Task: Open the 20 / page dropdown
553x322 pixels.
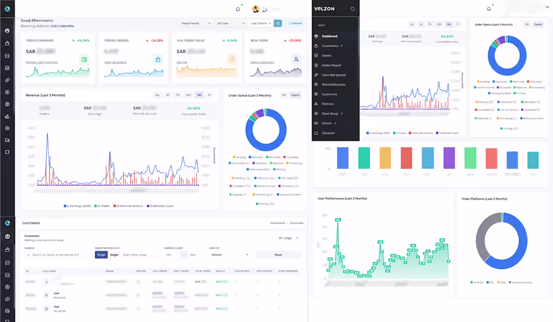Action: pos(289,238)
